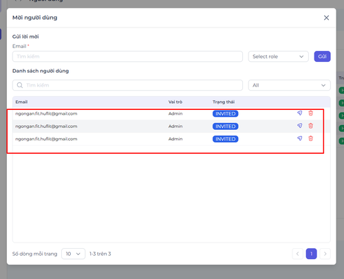Click second row email ngongan.fit.huflit@gmail.com
The width and height of the screenshot is (344, 279).
46,126
